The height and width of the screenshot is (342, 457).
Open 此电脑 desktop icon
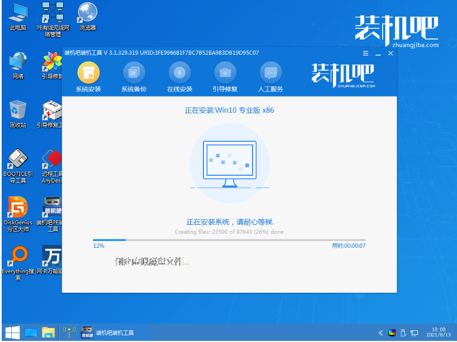[18, 17]
